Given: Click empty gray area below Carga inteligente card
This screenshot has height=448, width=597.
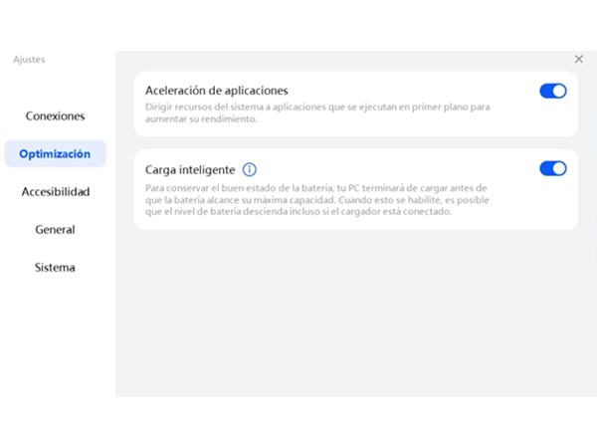Looking at the screenshot, I should 356,313.
